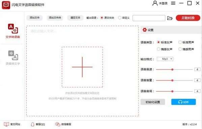The height and width of the screenshot is (129, 202).
Task: Click the red settings gear icon
Action: point(145,30)
